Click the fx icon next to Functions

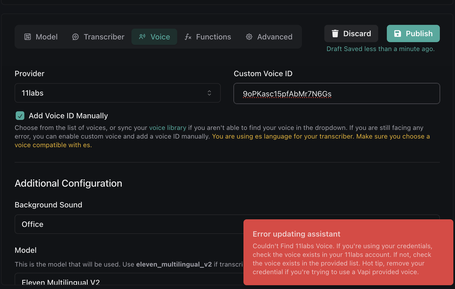tap(188, 37)
